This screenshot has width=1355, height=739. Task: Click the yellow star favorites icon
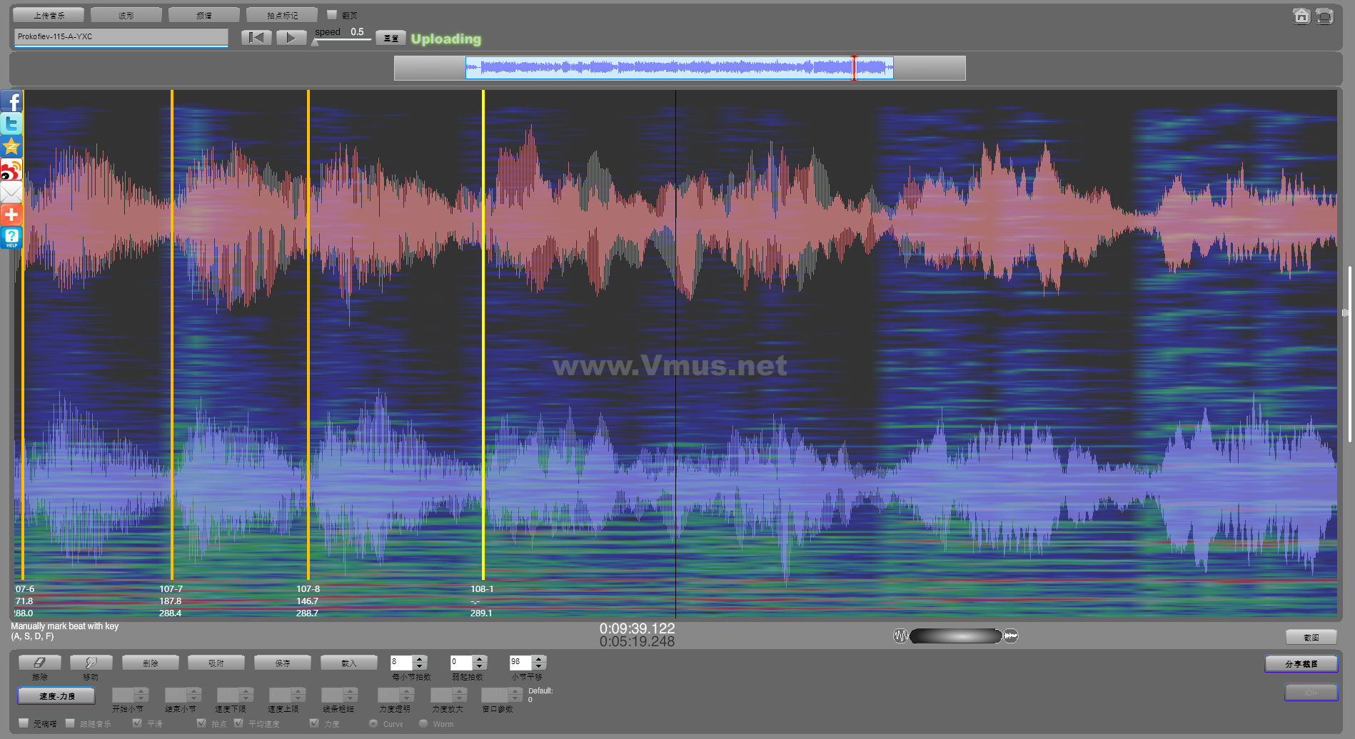point(11,146)
